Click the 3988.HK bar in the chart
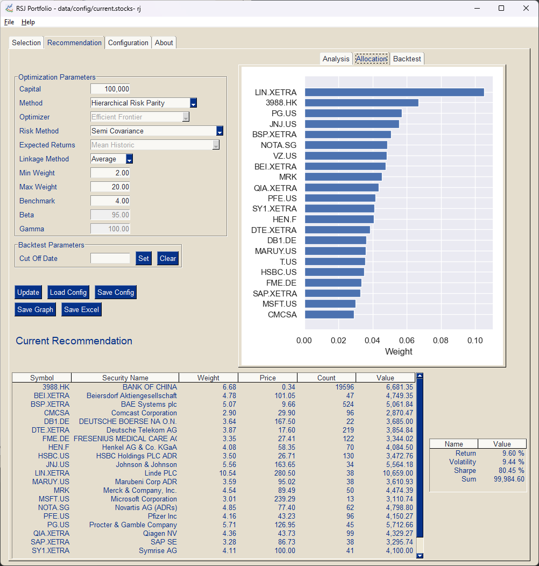This screenshot has width=539, height=566. click(x=361, y=103)
